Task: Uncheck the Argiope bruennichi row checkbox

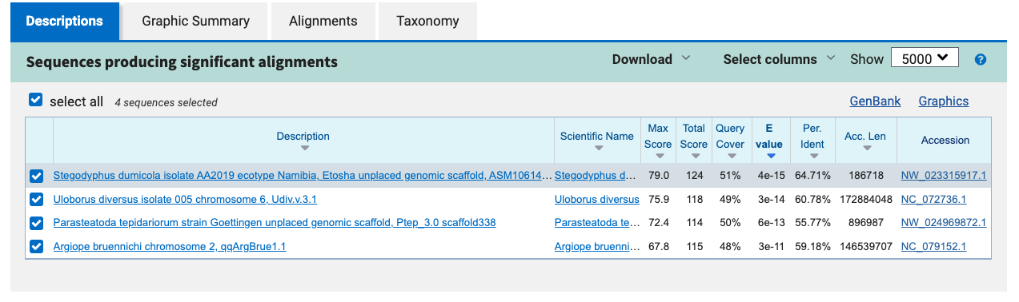Action: point(37,246)
